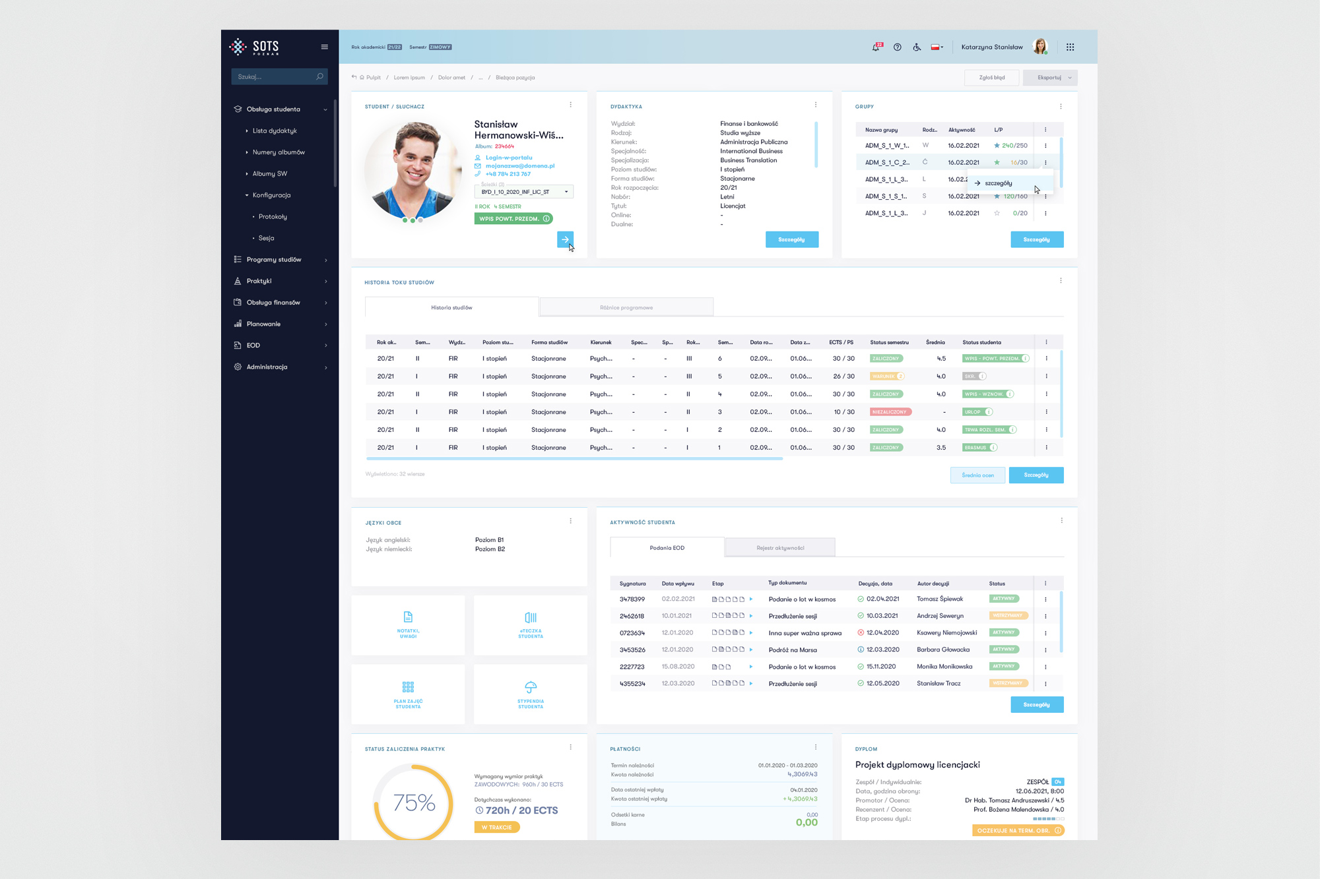Open the accessibility wheelchair icon
The height and width of the screenshot is (879, 1320).
click(917, 47)
